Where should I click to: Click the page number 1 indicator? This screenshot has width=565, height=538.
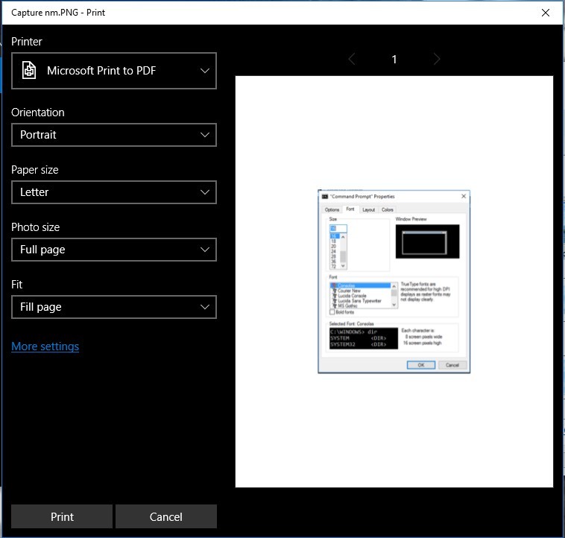tap(394, 59)
